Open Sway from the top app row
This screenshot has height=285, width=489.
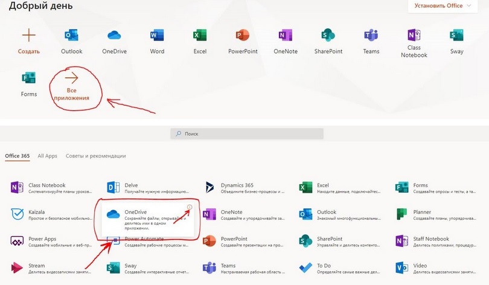coord(456,41)
